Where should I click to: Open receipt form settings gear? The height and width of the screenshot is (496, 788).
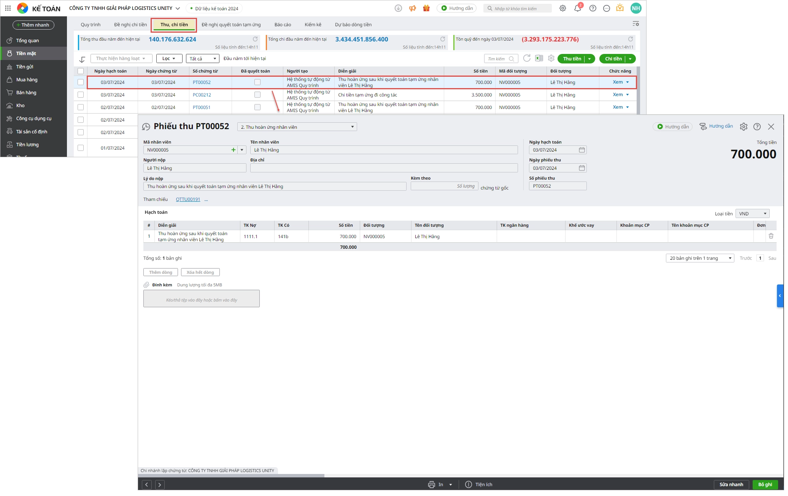coord(744,127)
